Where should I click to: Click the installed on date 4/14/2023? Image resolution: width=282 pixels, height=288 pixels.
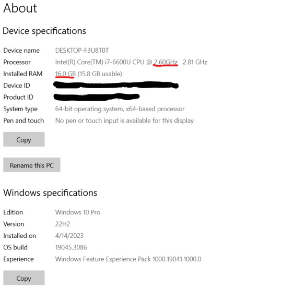[69, 236]
